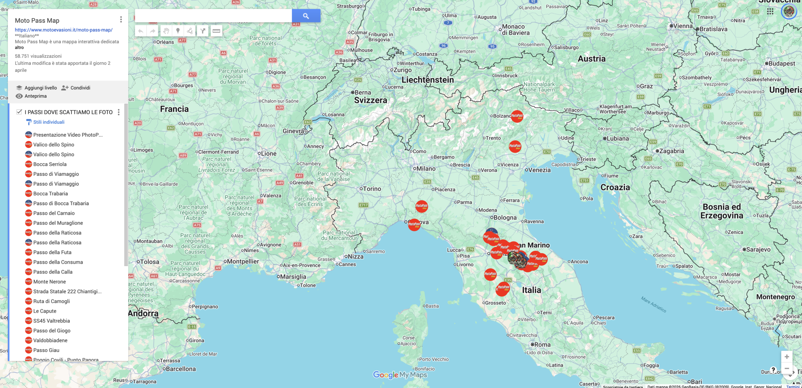This screenshot has width=802, height=388.
Task: Click the '58.751 visualizzazioni' view count
Action: (38, 56)
